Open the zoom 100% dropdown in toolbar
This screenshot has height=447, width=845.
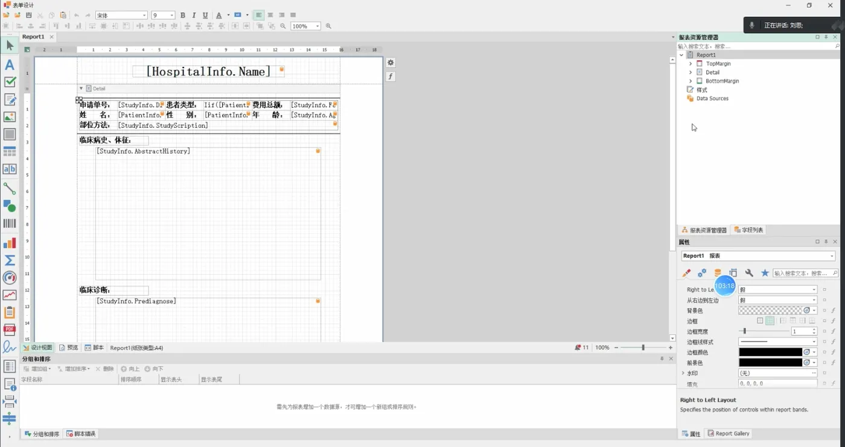pyautogui.click(x=316, y=26)
